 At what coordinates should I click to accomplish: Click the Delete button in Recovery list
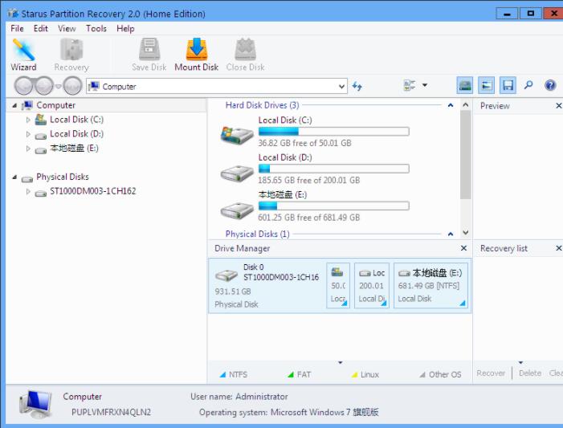point(530,373)
